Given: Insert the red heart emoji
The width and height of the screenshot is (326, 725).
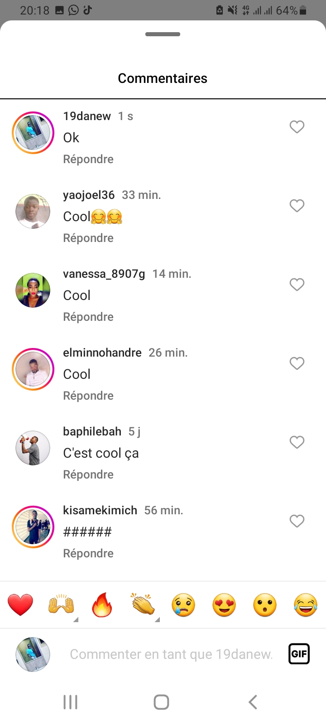Looking at the screenshot, I should click(x=20, y=605).
